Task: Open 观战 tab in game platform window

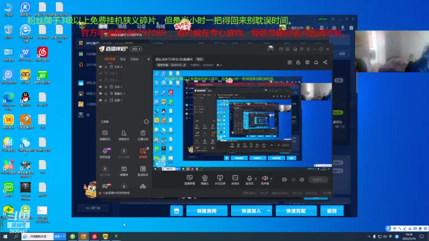Action: tap(122, 26)
